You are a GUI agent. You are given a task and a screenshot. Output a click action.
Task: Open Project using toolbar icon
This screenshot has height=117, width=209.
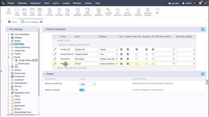pos(25,12)
